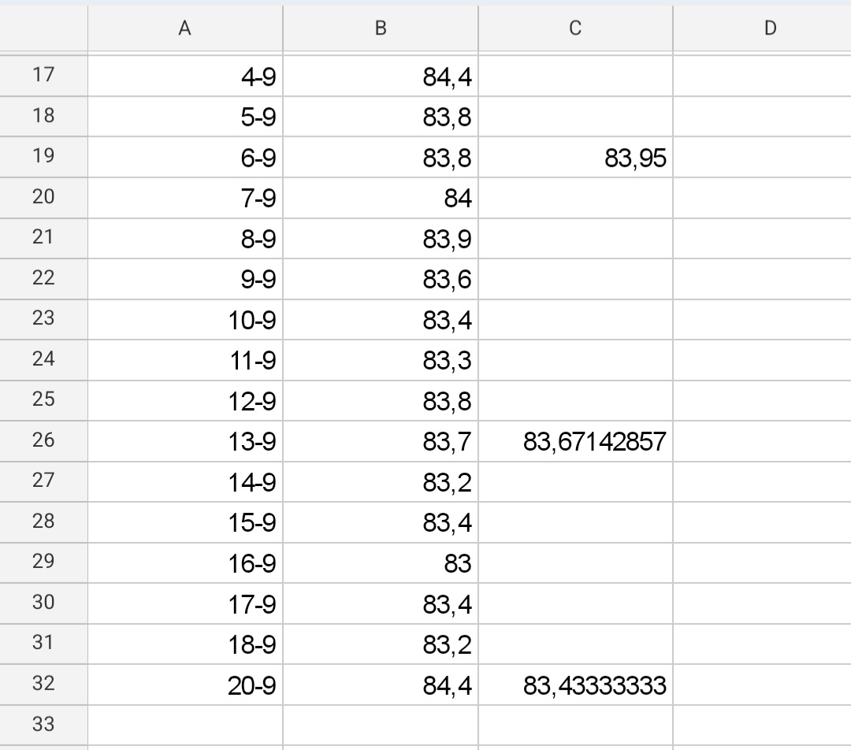The image size is (851, 750).
Task: Select column B header
Action: pos(381,29)
